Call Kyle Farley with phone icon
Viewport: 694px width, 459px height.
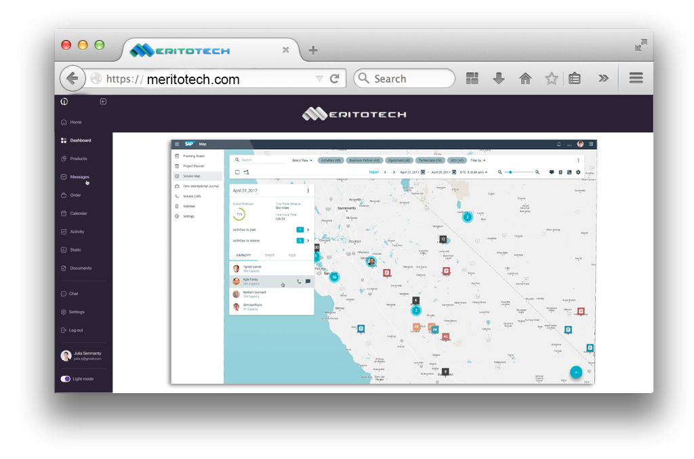coord(299,281)
